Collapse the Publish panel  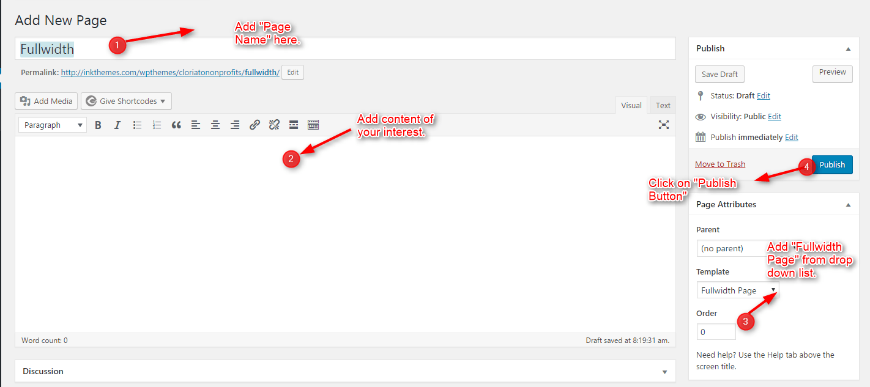tap(848, 48)
